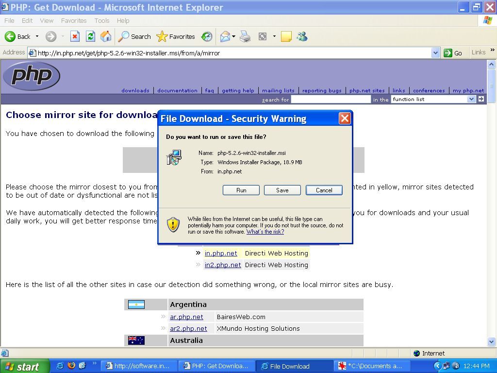Stop loading the current page
Screen dimensions: 497x373
[x=74, y=36]
